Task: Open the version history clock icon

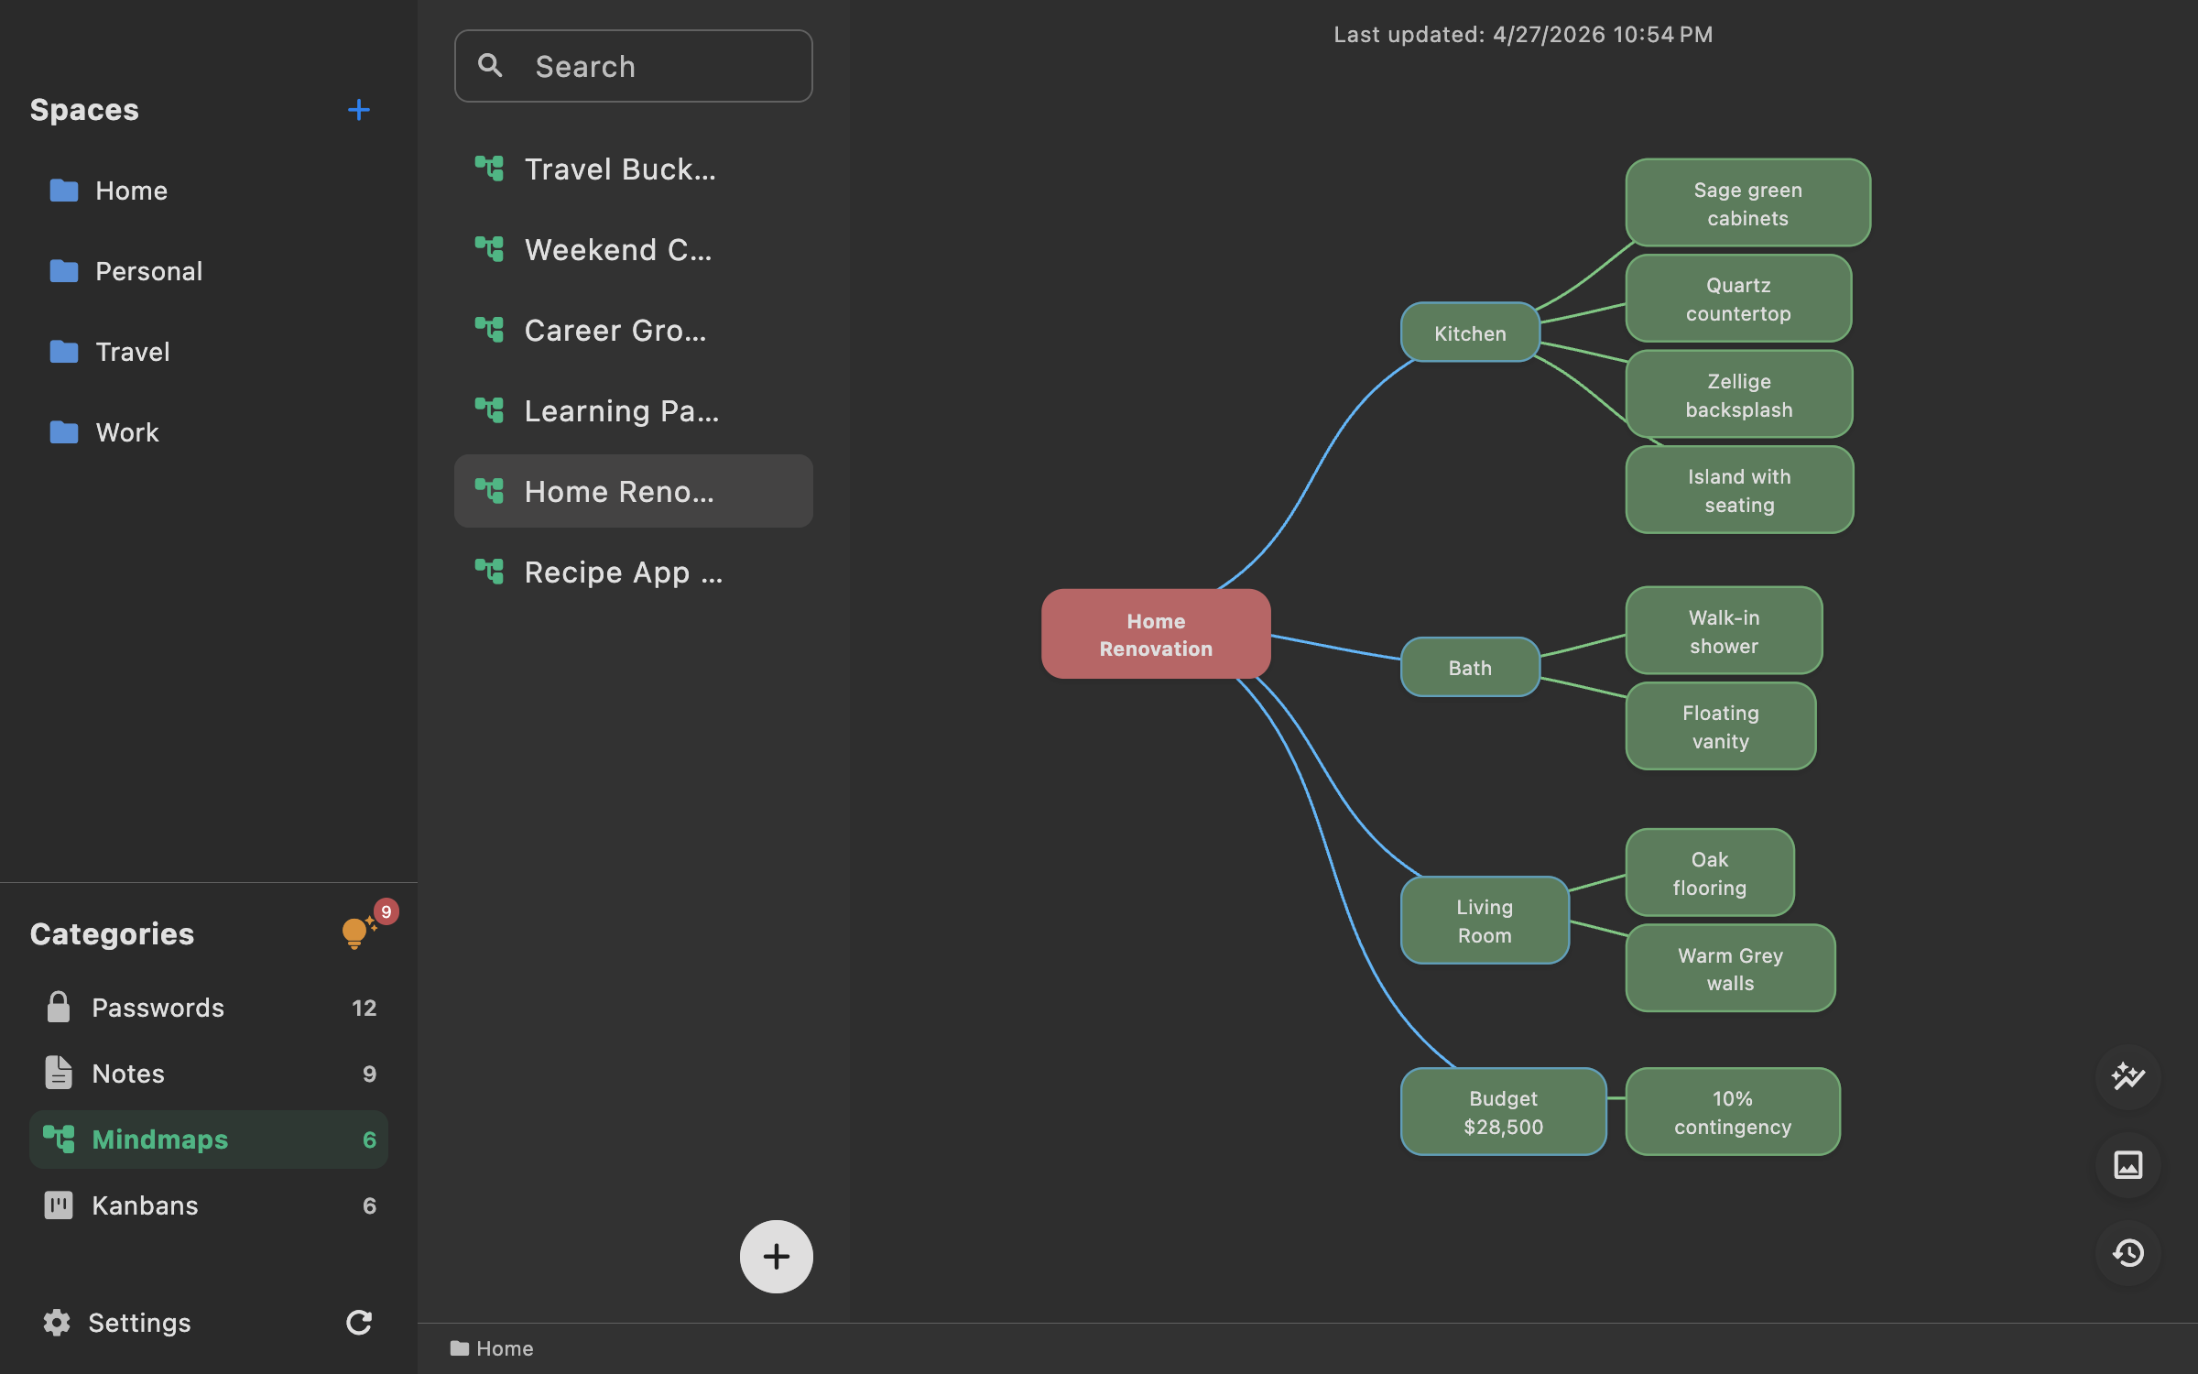Action: 2127,1252
